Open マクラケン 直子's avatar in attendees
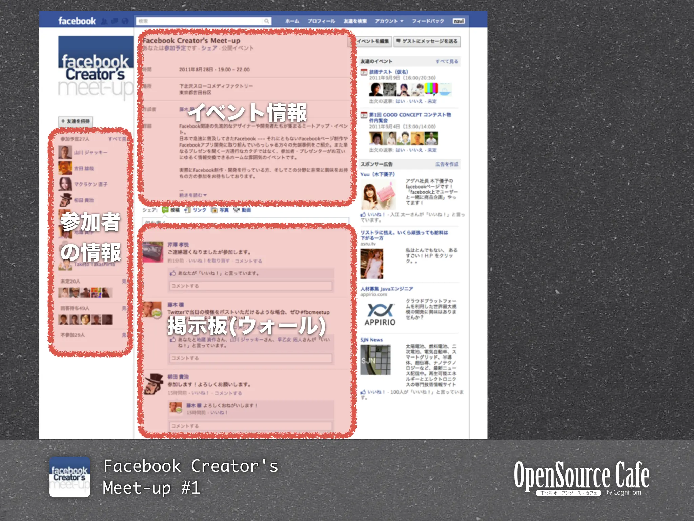 (x=65, y=184)
